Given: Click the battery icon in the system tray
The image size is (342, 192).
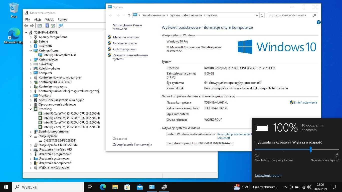Looking at the screenshot, I should pyautogui.click(x=297, y=187).
